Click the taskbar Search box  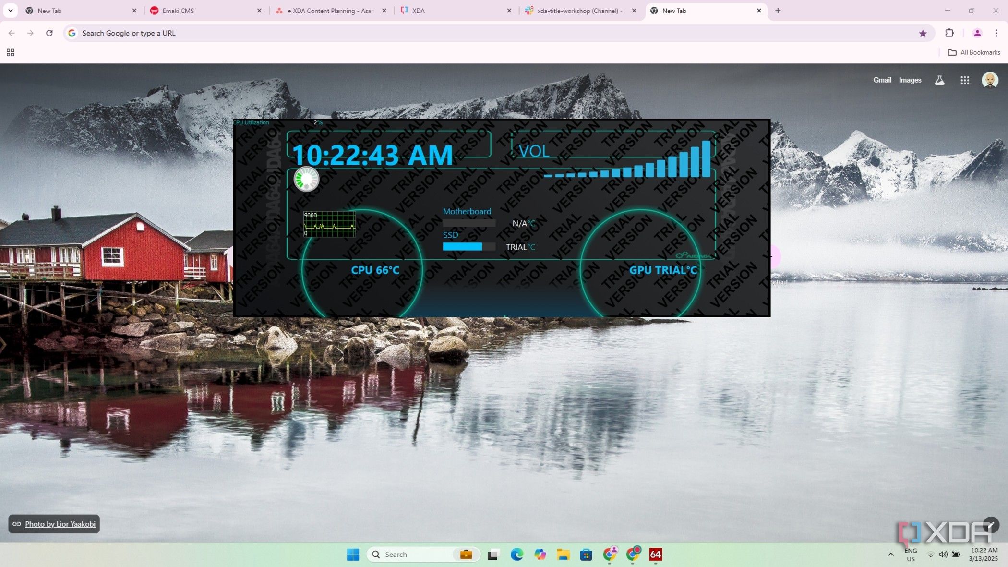click(x=423, y=555)
